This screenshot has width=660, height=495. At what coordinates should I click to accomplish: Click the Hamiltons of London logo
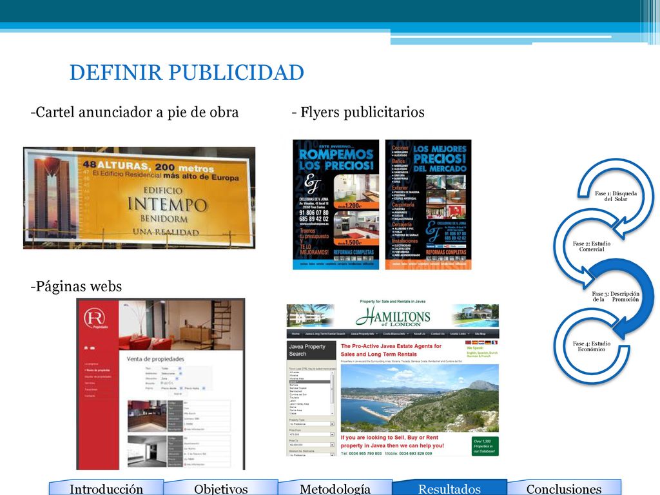click(393, 316)
